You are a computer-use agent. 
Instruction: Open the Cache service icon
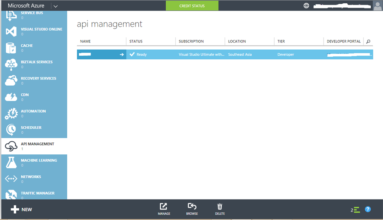click(x=11, y=48)
